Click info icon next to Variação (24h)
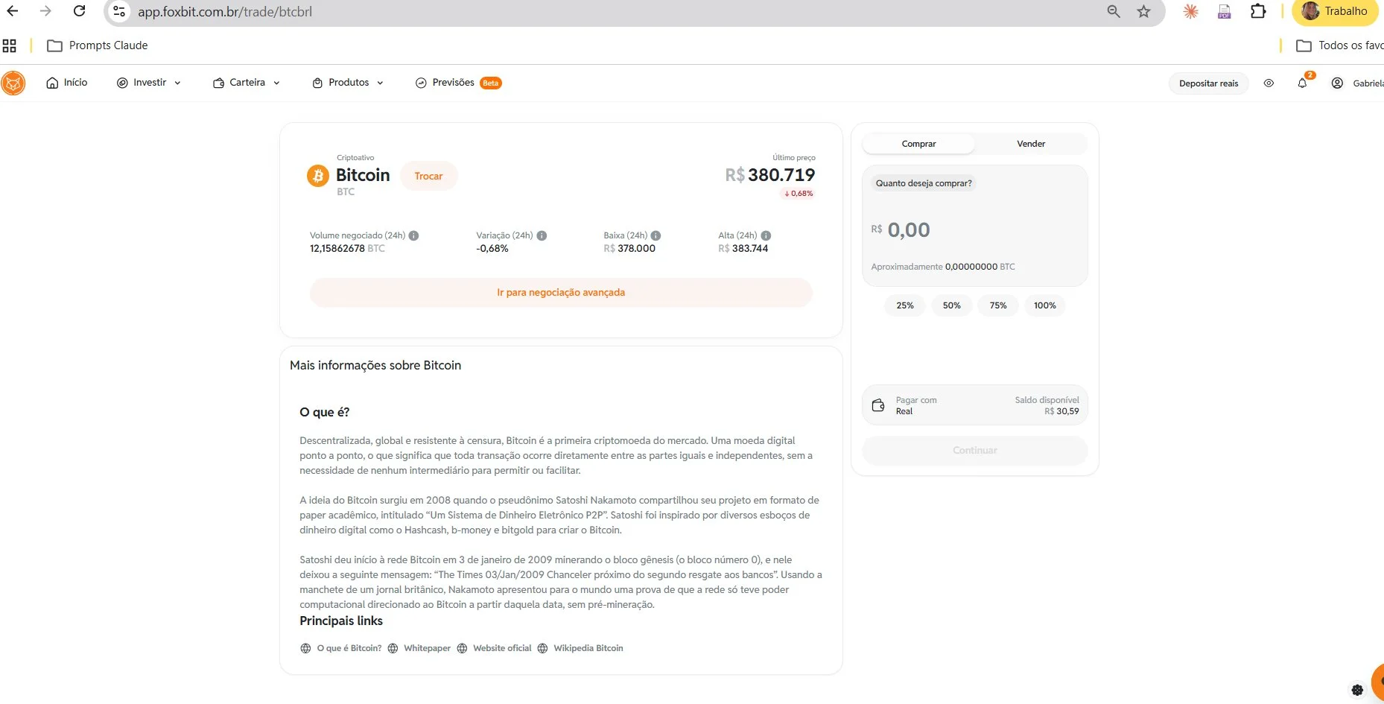The height and width of the screenshot is (704, 1384). (542, 235)
